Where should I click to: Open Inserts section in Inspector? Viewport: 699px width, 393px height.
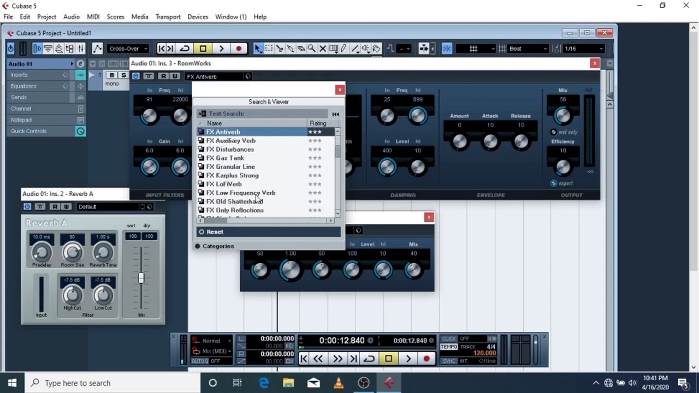19,75
